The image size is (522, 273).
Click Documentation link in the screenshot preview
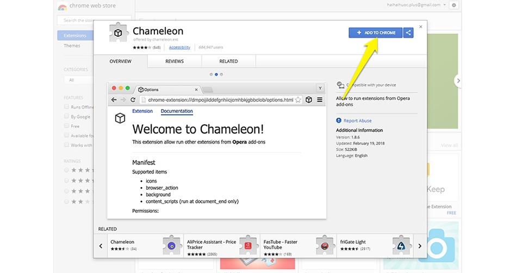point(177,111)
